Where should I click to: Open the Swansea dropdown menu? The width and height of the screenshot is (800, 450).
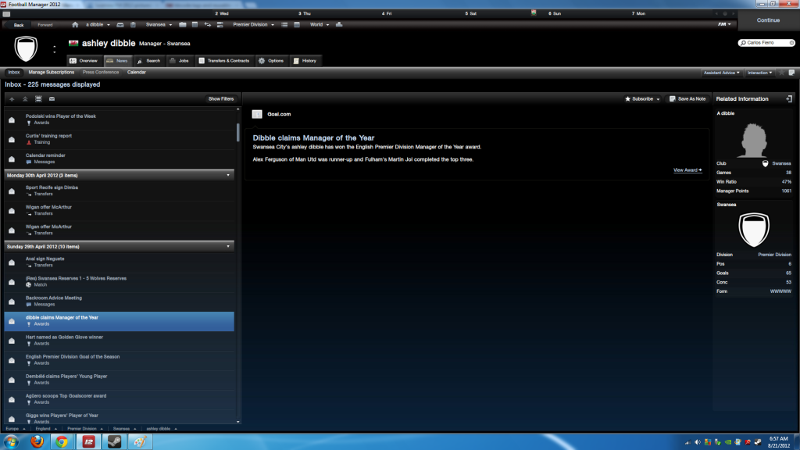click(x=159, y=24)
